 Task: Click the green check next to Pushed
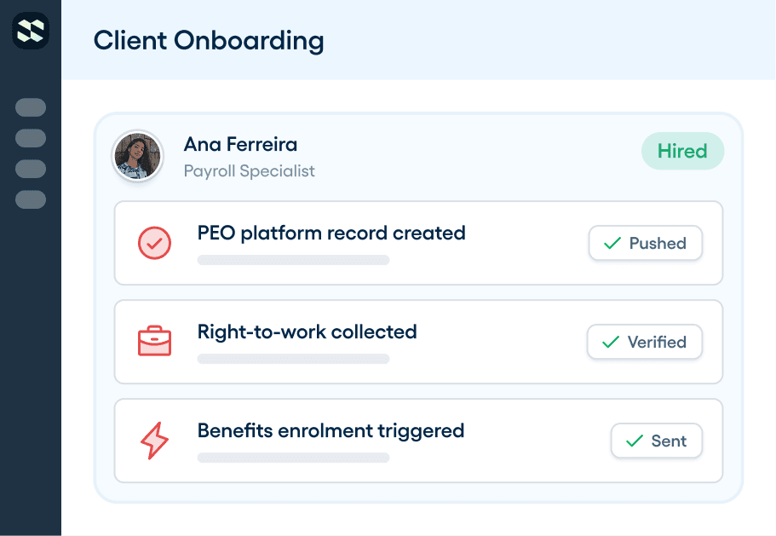(612, 243)
